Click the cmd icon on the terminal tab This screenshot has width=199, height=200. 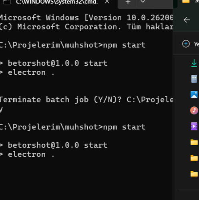[x=7, y=2]
